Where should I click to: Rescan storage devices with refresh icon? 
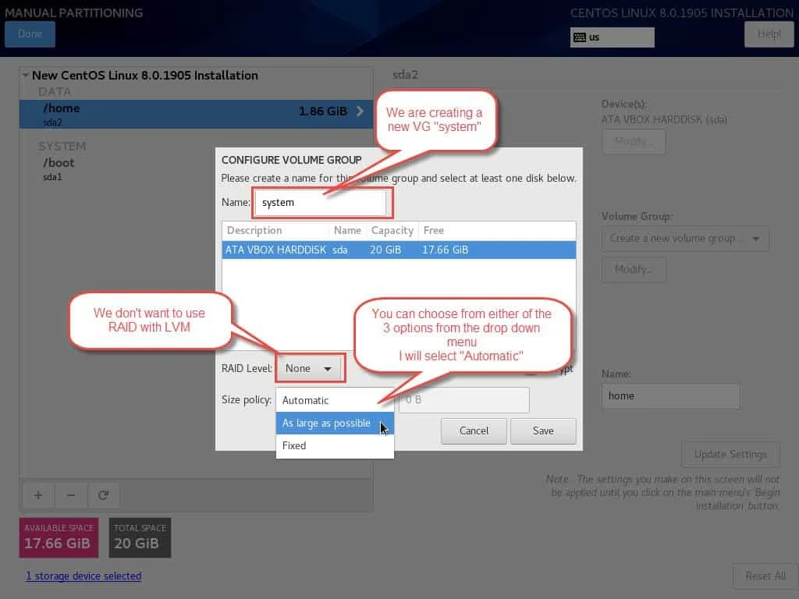point(105,495)
